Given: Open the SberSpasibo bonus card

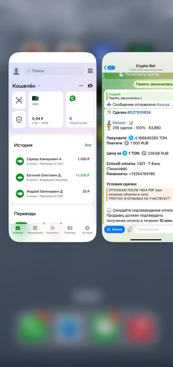Looking at the screenshot, I should pyautogui.click(x=81, y=109).
